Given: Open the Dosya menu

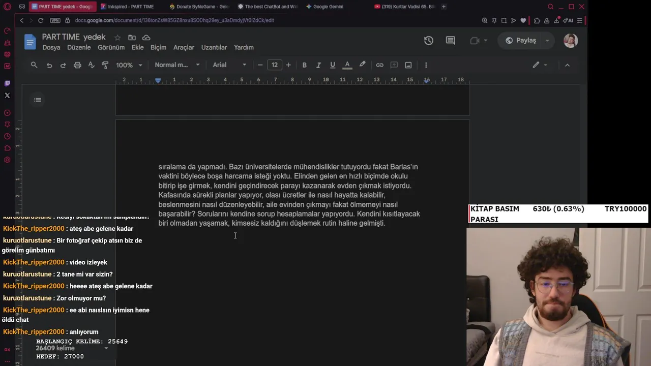Looking at the screenshot, I should tap(51, 47).
